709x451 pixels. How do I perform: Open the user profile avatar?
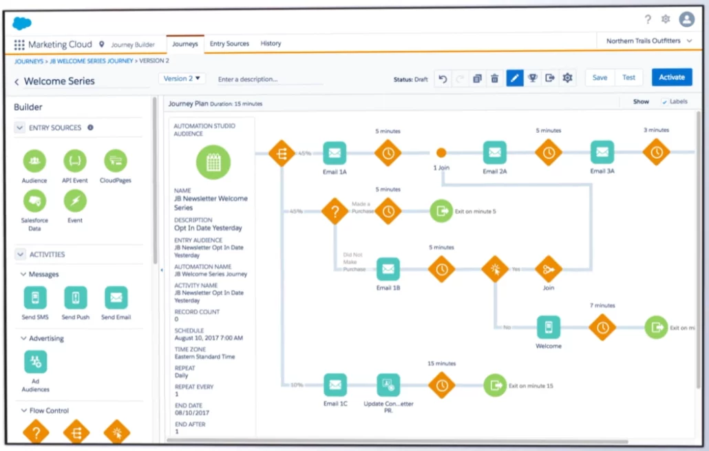(x=686, y=19)
